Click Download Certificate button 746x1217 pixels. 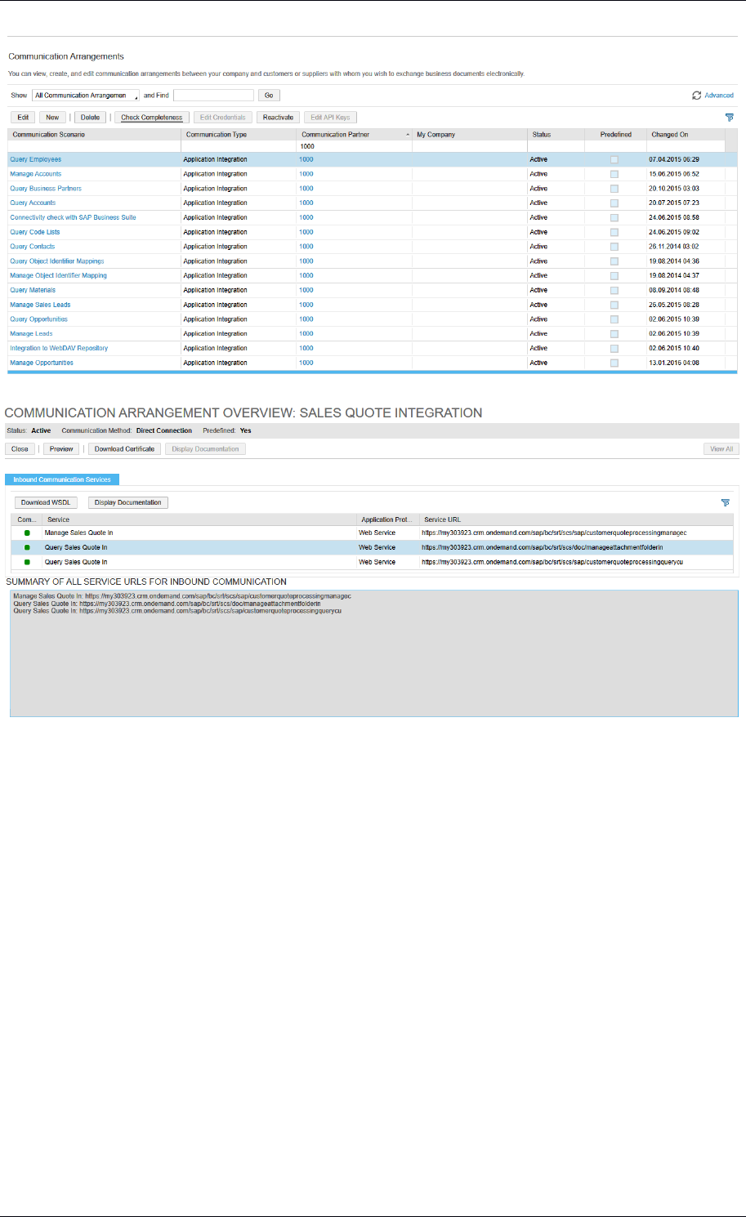(x=124, y=449)
